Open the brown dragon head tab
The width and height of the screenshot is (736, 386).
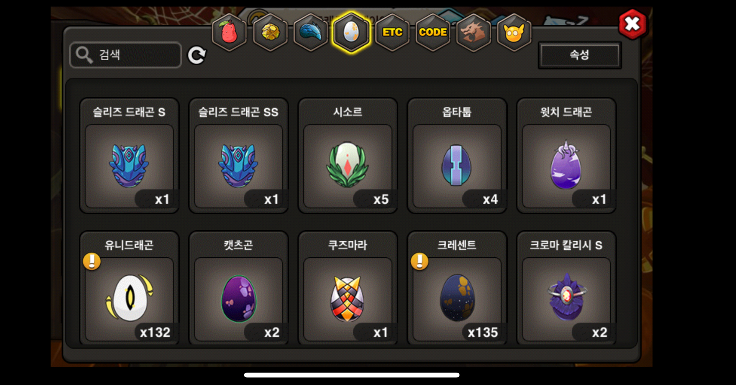[473, 32]
